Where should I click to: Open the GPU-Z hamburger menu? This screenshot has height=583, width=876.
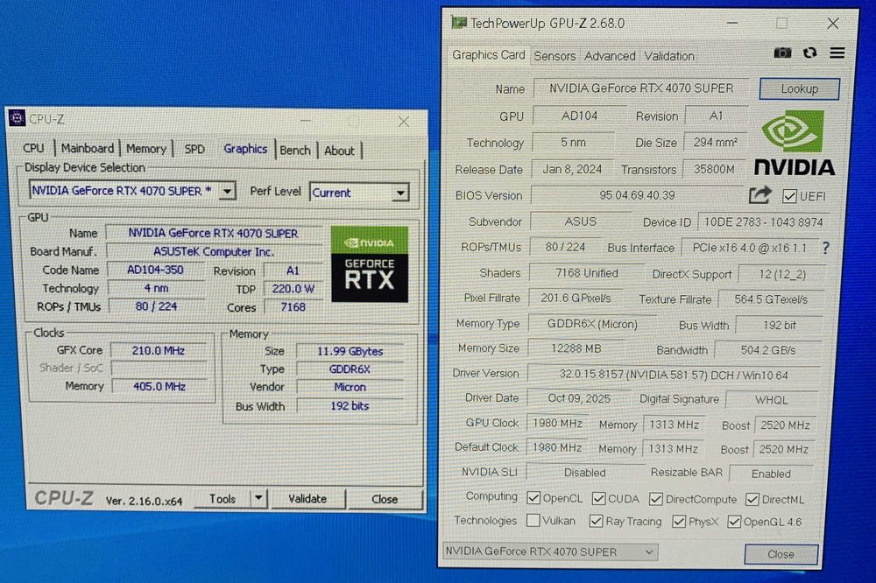[x=837, y=53]
